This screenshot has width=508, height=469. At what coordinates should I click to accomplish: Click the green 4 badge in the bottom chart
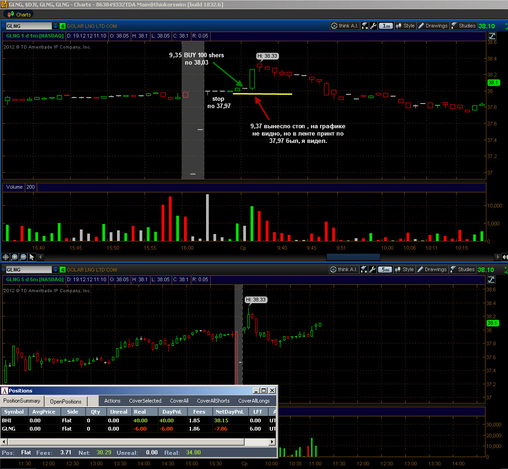pyautogui.click(x=62, y=269)
